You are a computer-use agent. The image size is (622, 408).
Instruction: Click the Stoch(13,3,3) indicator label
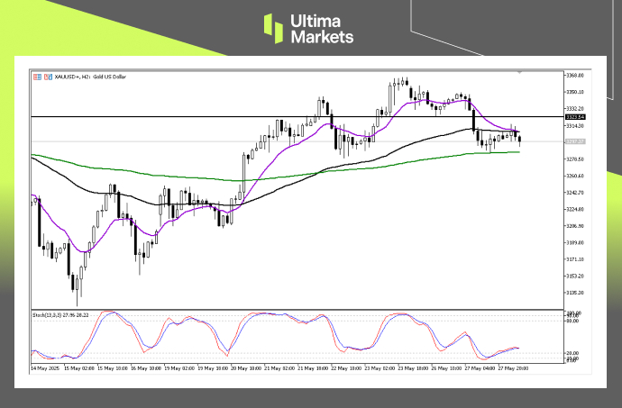click(x=60, y=315)
